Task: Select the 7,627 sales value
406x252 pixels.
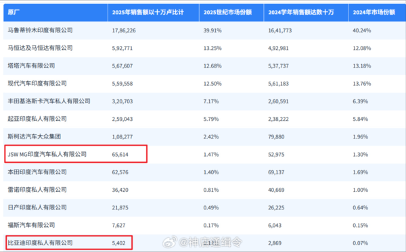Action: point(118,226)
